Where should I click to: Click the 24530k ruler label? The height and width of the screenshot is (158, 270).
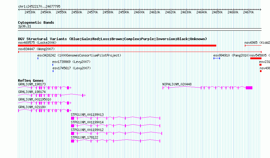[x=30, y=12]
